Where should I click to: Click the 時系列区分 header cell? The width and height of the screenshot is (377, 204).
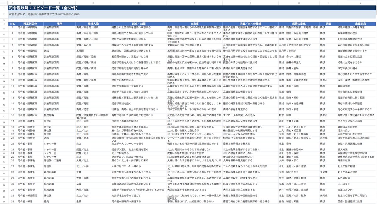(x=30, y=24)
